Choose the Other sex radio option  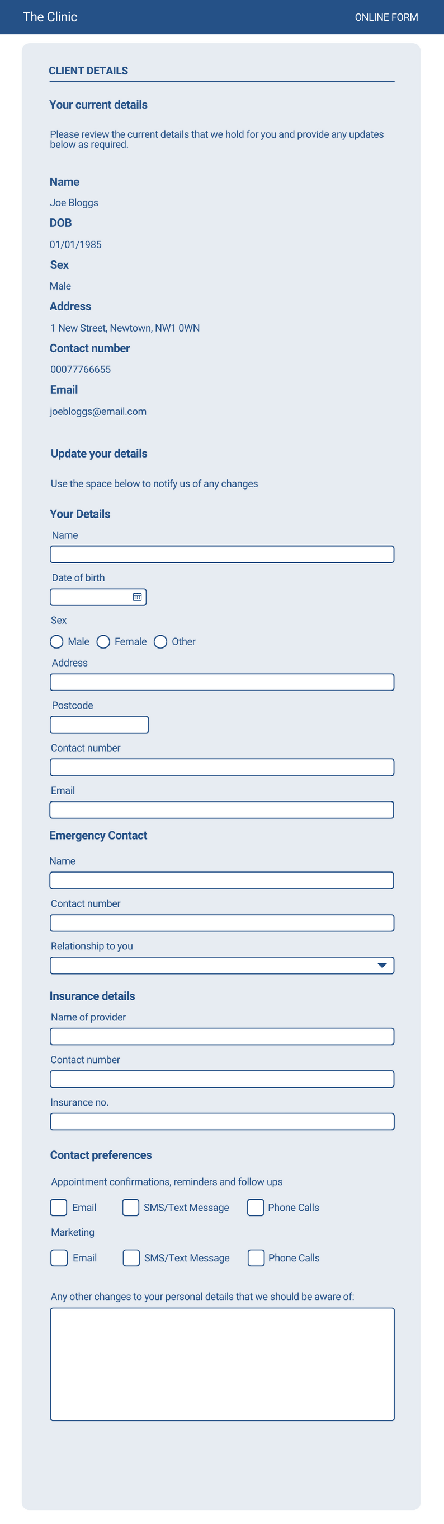[x=160, y=642]
